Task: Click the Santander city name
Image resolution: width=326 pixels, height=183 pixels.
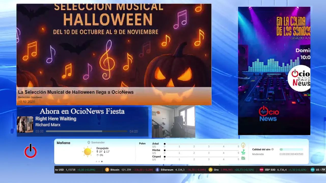Action: (98, 143)
